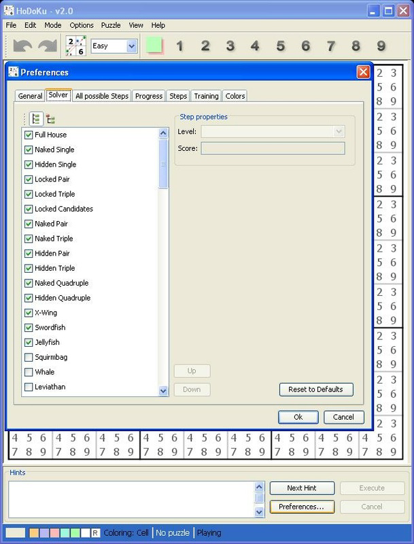Select digit 6 in the toolbar
This screenshot has width=414, height=544.
click(305, 46)
